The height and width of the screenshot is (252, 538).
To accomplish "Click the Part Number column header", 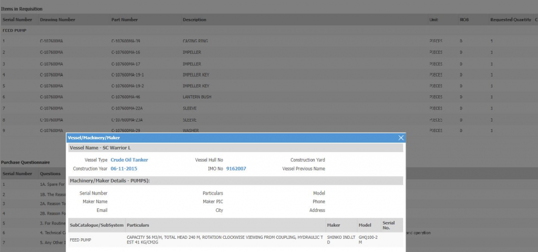I will click(x=125, y=20).
